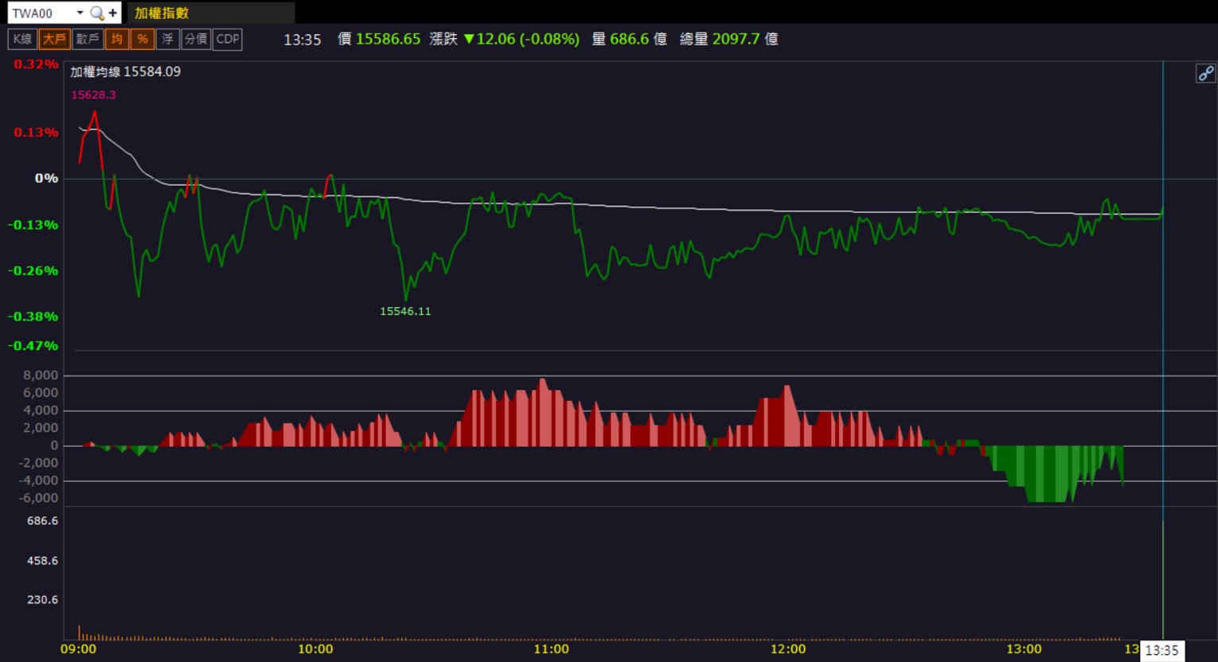This screenshot has height=662, width=1218.
Task: Click the 11:00 label on the time axis
Action: pyautogui.click(x=551, y=649)
